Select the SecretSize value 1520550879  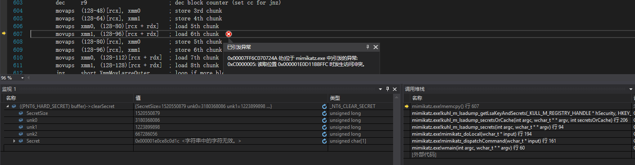[148, 113]
